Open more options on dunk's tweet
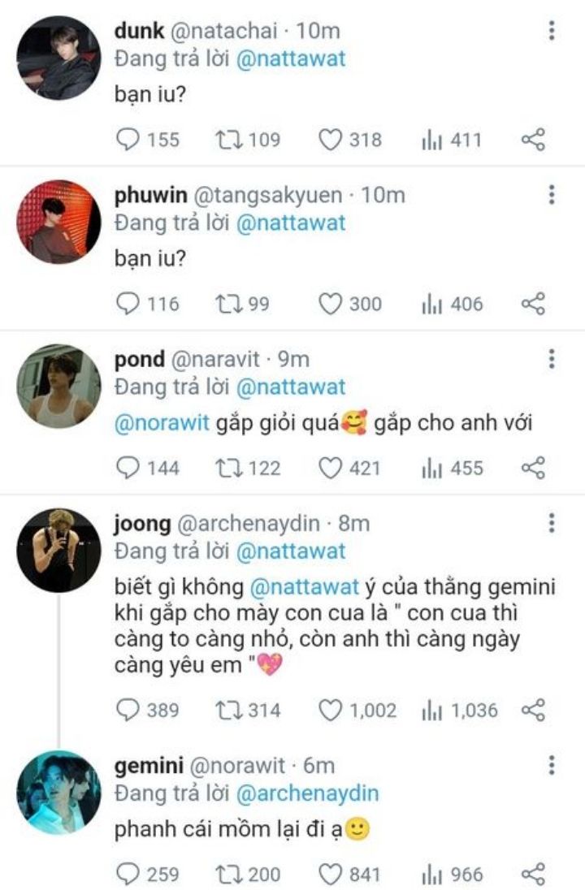This screenshot has height=890, width=585. point(552,32)
